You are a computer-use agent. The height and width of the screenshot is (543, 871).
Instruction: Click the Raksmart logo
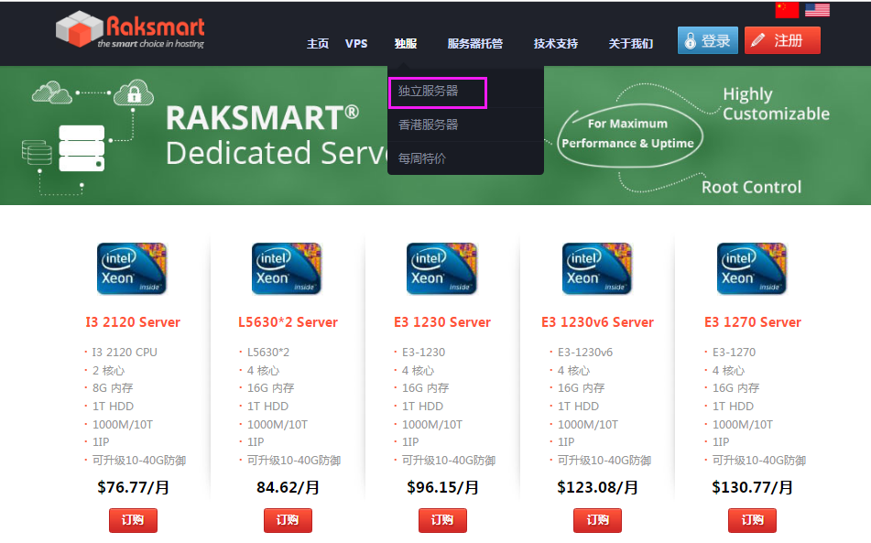coord(131,30)
